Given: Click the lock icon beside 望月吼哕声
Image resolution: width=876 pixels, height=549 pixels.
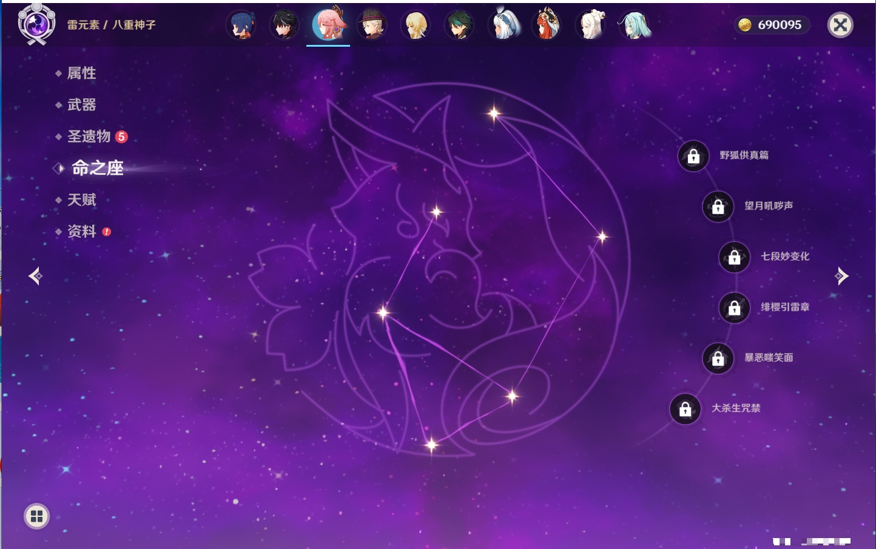Looking at the screenshot, I should (x=718, y=207).
